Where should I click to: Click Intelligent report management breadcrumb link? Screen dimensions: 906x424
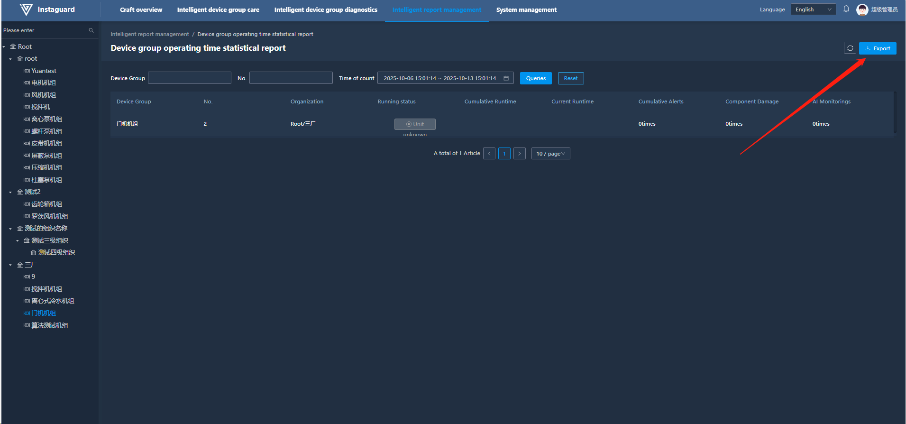tap(150, 34)
